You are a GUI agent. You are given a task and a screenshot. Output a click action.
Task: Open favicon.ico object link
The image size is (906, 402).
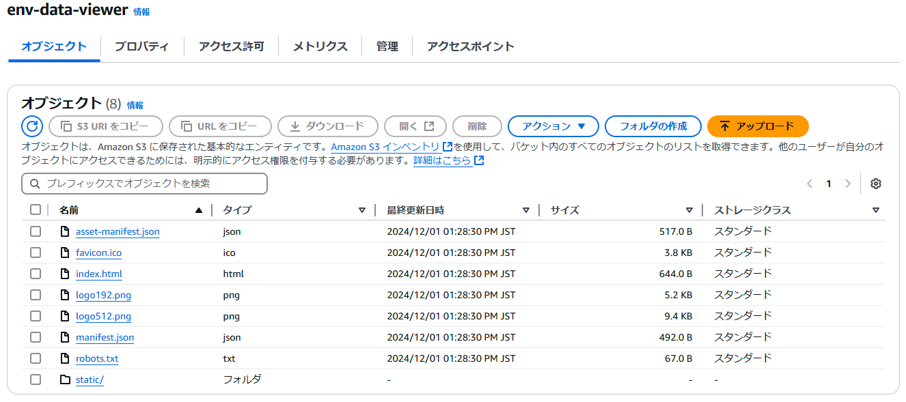coord(98,253)
